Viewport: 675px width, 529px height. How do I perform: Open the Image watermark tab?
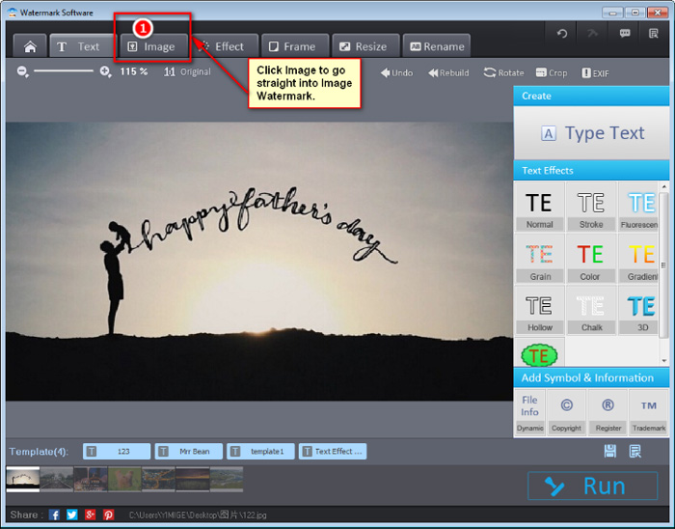click(x=153, y=46)
